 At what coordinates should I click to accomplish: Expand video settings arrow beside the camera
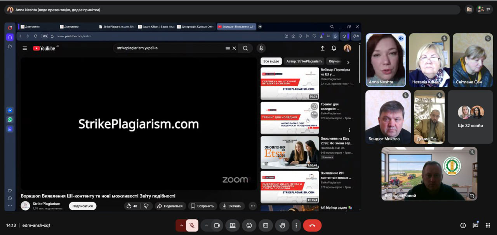pos(206,225)
